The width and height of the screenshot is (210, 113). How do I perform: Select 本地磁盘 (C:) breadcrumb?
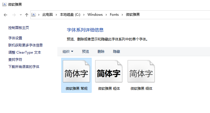pos(70,15)
